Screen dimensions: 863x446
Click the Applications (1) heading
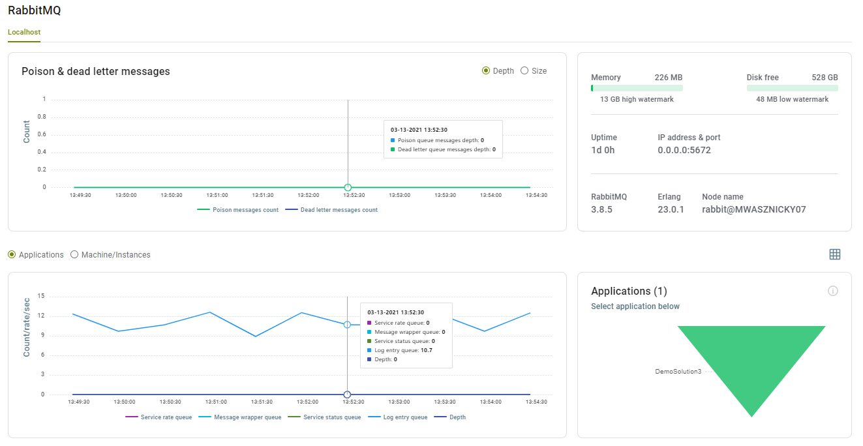(629, 291)
